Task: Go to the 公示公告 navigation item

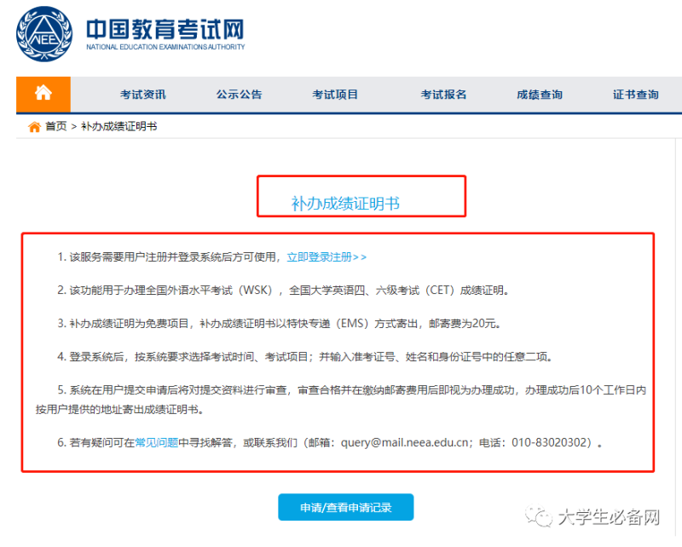Action: click(x=239, y=95)
